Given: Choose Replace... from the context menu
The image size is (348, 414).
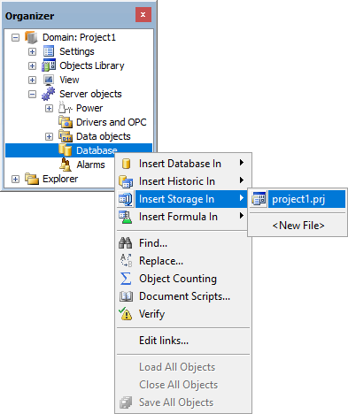Looking at the screenshot, I should coord(182,261).
